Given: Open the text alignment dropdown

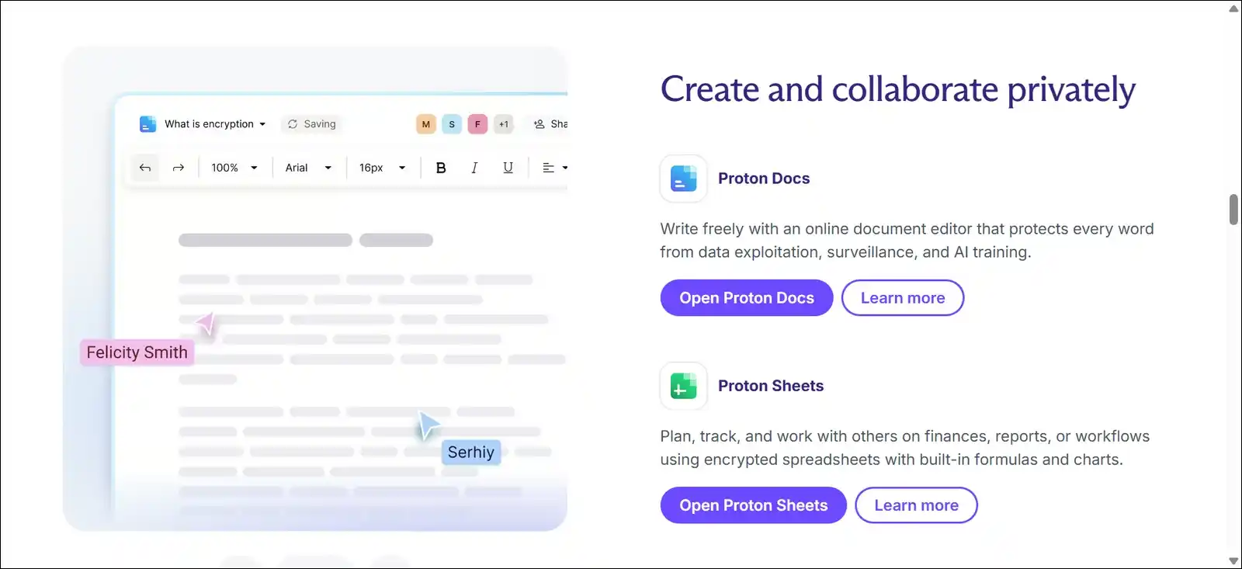Looking at the screenshot, I should pos(555,168).
